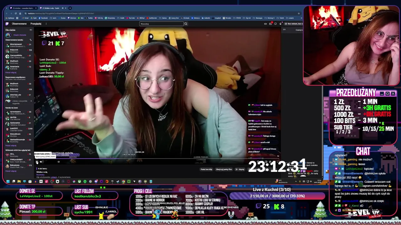Click the Obejrzyj pełny film button
Viewport: 401px width, 225px height.
click(x=224, y=169)
